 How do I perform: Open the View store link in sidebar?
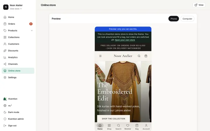coord(16,9)
